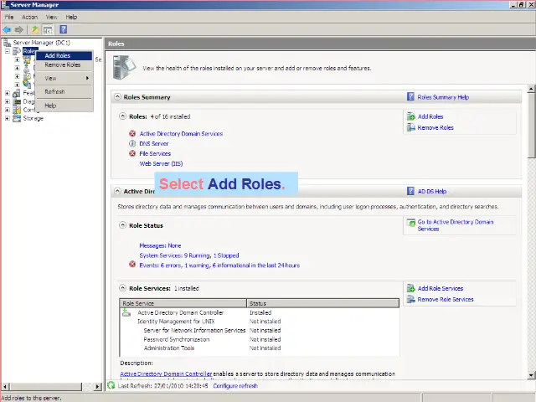The width and height of the screenshot is (536, 402).
Task: Click the Go to Active Directory Domain Services icon
Action: [411, 224]
